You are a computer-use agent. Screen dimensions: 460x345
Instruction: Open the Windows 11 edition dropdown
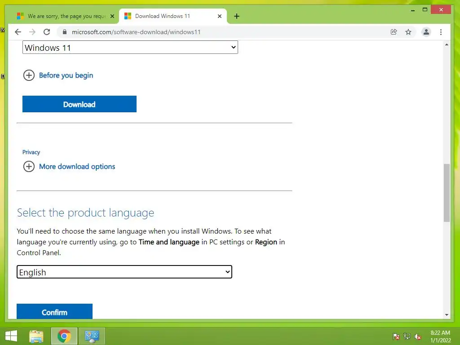pyautogui.click(x=130, y=47)
